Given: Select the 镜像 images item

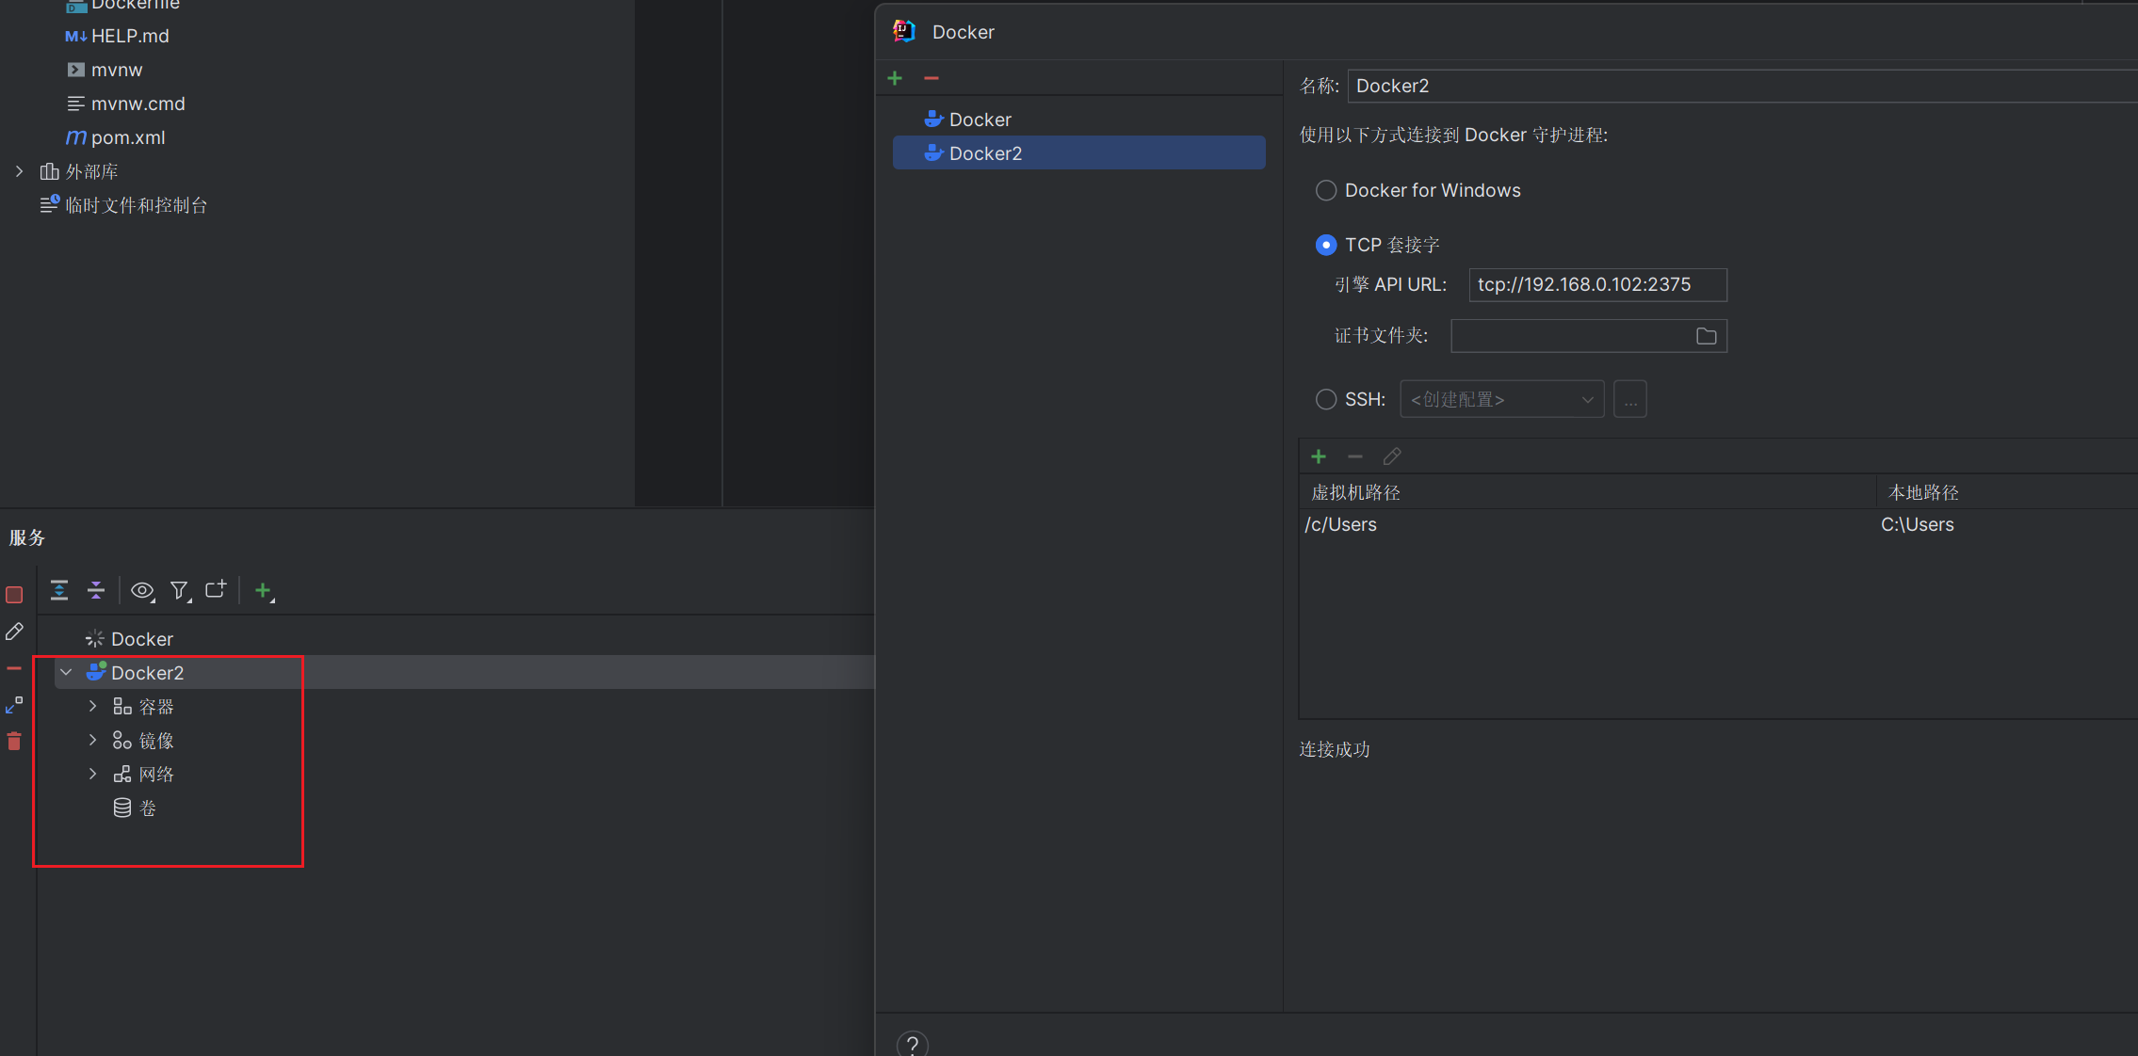Looking at the screenshot, I should pos(156,741).
